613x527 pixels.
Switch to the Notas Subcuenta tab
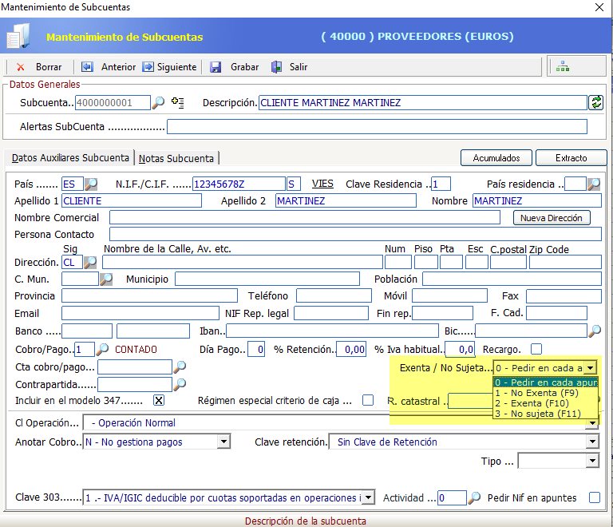(x=177, y=158)
